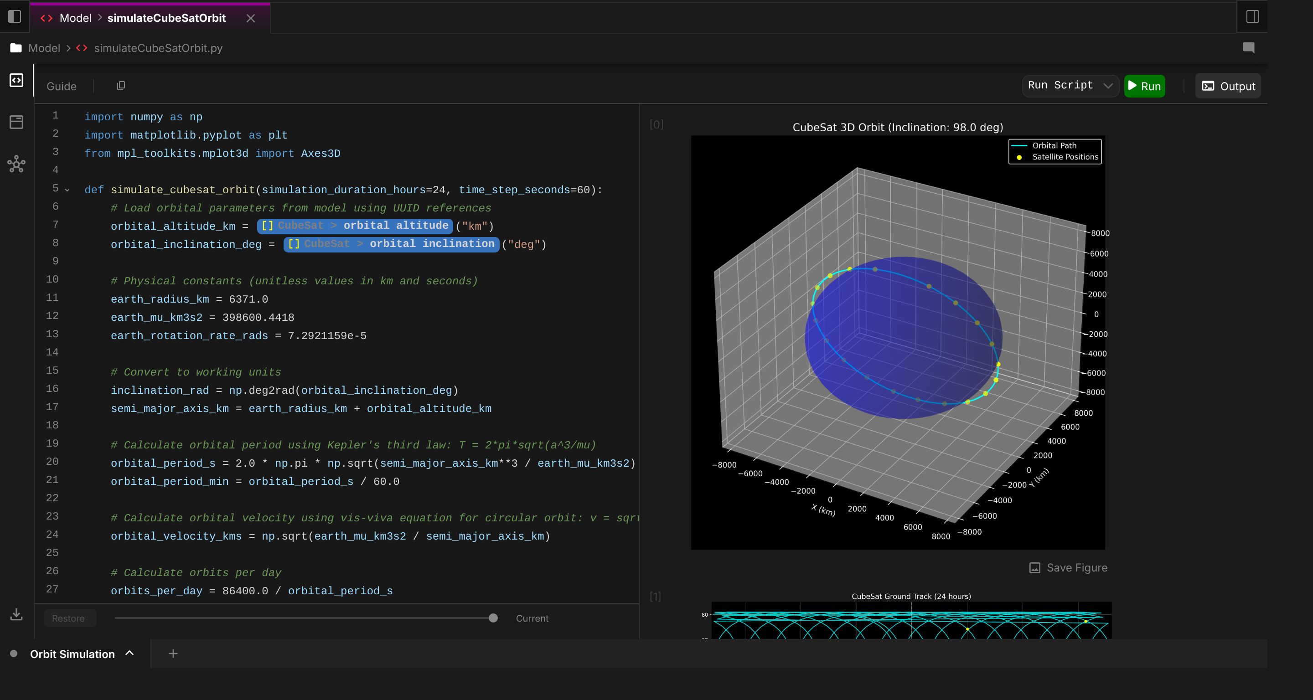
Task: Expand the Orbit Simulation bottom tab chevron
Action: (x=129, y=653)
